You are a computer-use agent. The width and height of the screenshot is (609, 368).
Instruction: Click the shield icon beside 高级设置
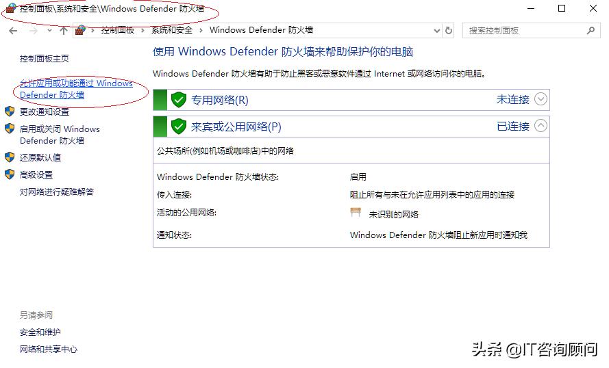pyautogui.click(x=10, y=175)
